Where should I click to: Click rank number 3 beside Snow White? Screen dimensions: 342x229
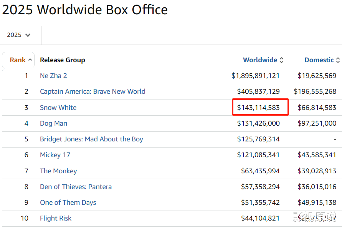click(x=26, y=108)
